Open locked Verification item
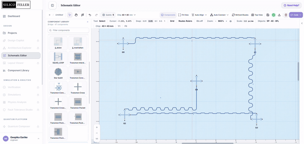 [21, 87]
